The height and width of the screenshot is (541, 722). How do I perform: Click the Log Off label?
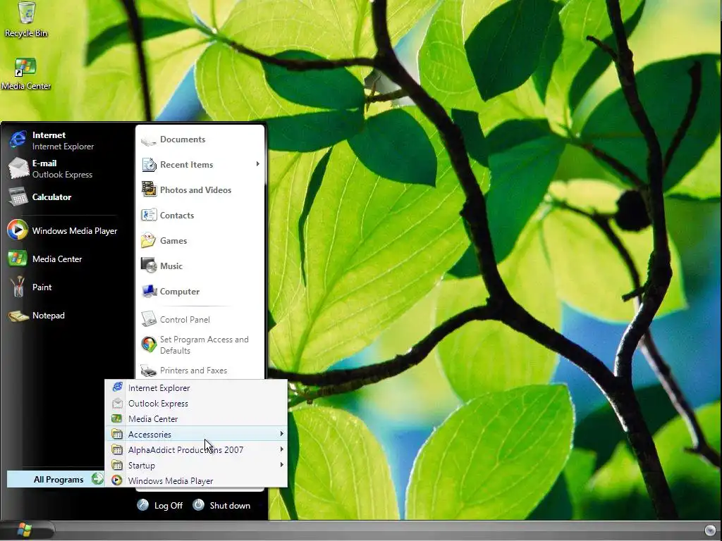pos(169,505)
